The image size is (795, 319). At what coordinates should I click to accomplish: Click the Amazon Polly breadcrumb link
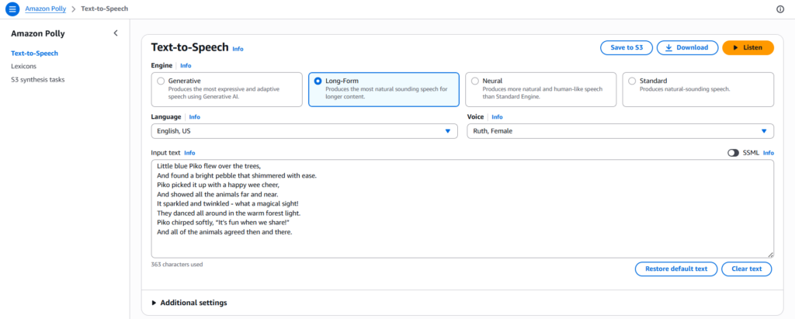coord(47,9)
